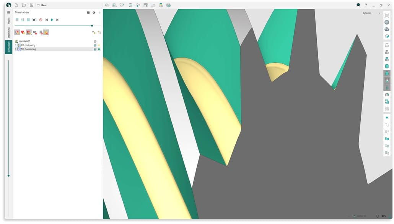Toggle checkbox for 2D contouring operation
The height and width of the screenshot is (224, 394).
[x=95, y=45]
